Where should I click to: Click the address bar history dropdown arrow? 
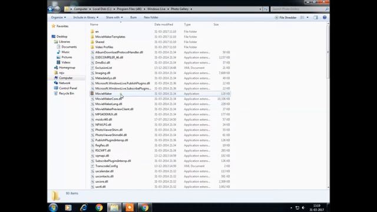(x=260, y=9)
